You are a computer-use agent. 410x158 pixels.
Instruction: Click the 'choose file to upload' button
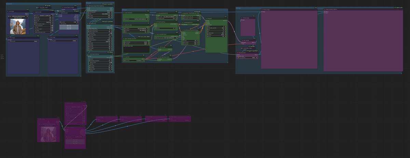18,18
